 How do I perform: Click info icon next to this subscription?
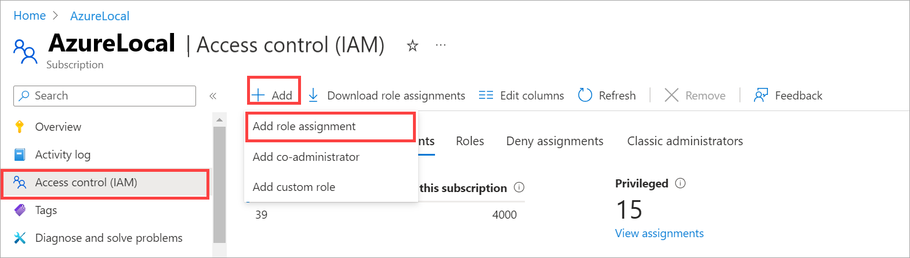point(519,187)
